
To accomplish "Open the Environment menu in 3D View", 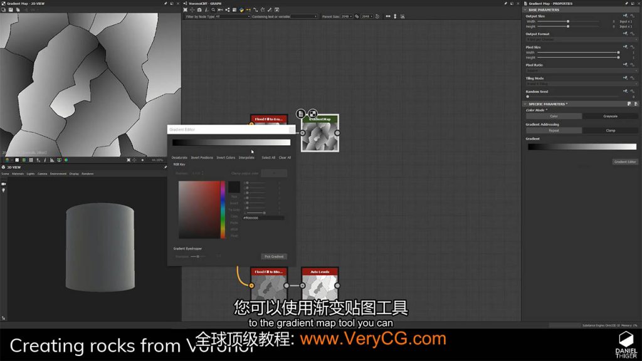I will click(x=58, y=174).
